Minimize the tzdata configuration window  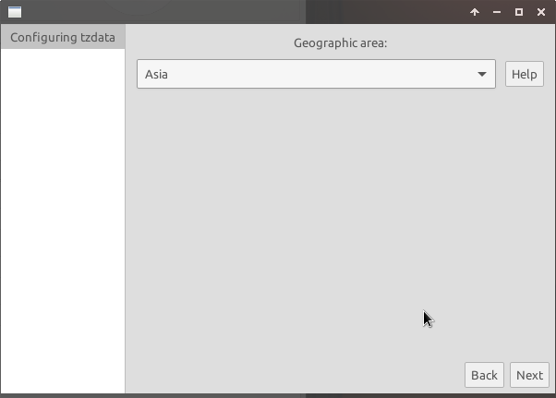(497, 12)
